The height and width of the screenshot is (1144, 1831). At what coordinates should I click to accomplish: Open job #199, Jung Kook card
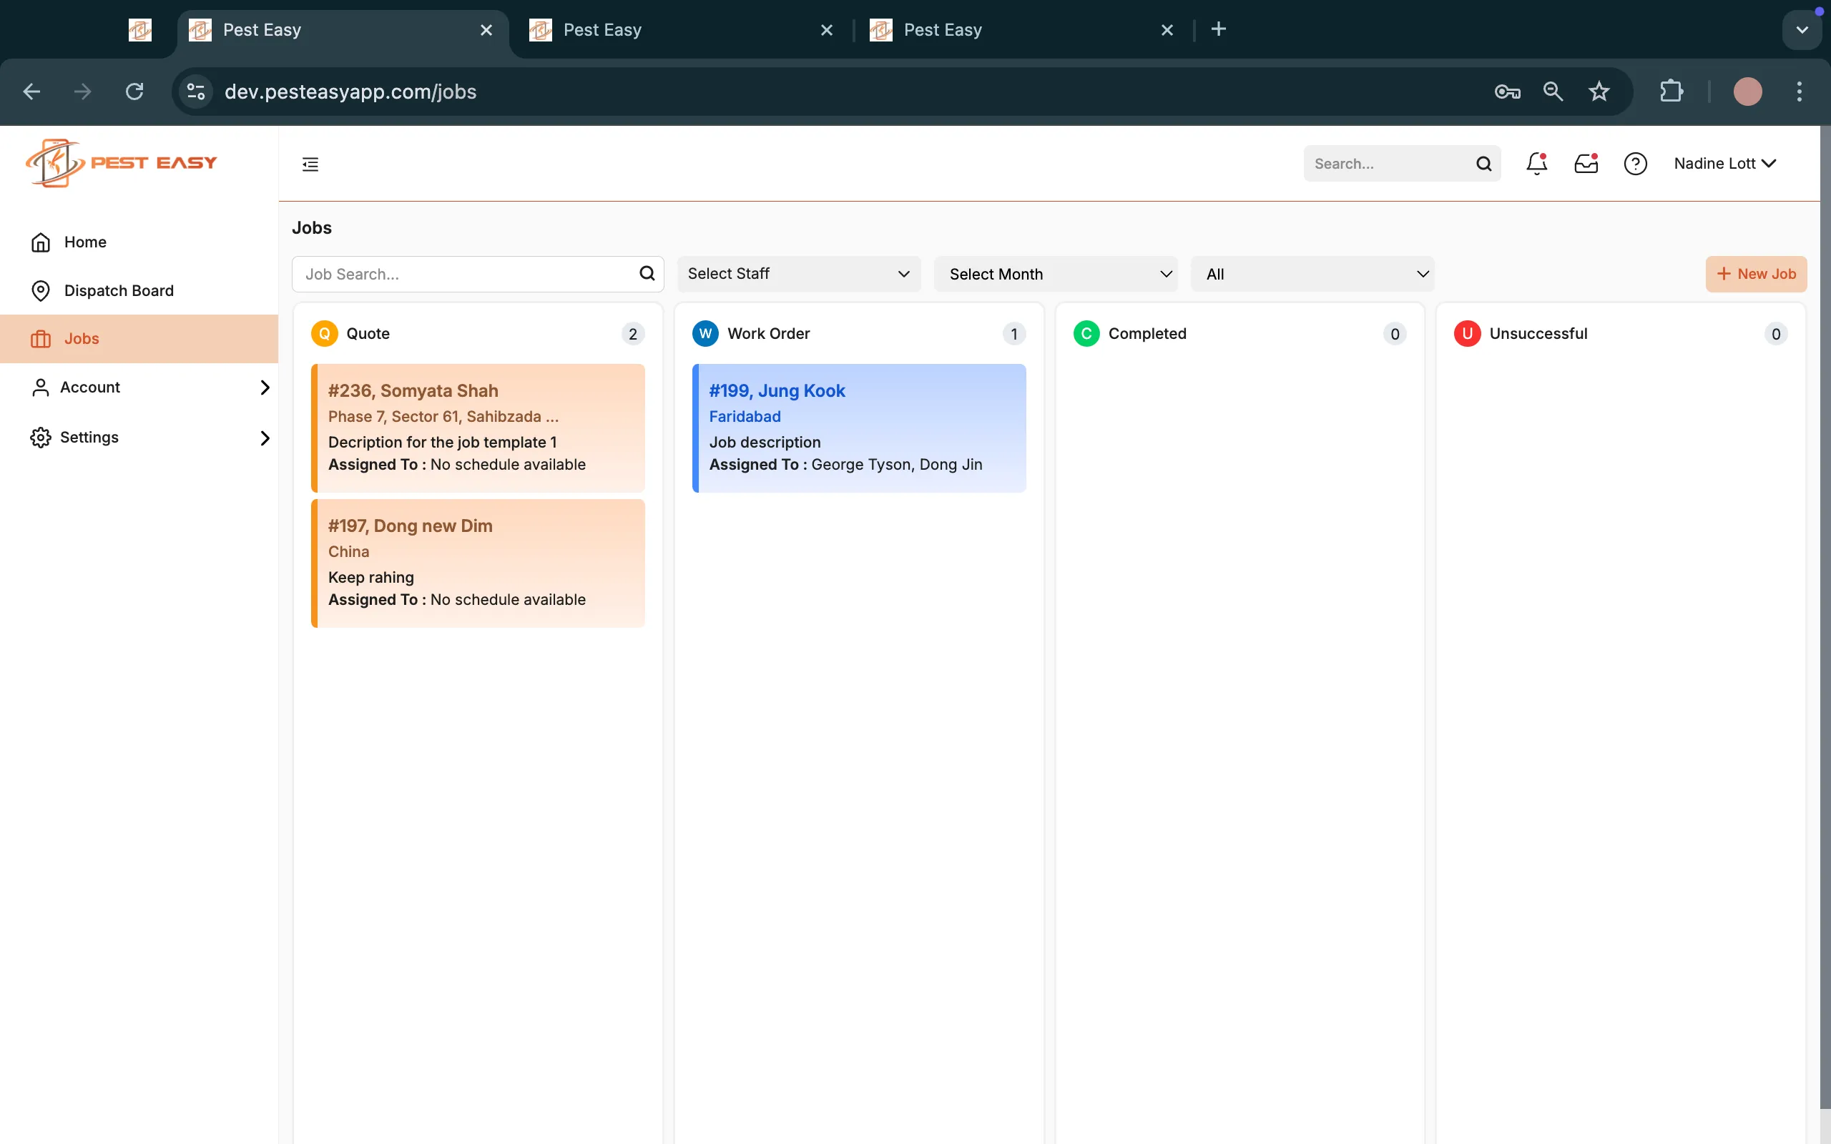[x=858, y=428]
